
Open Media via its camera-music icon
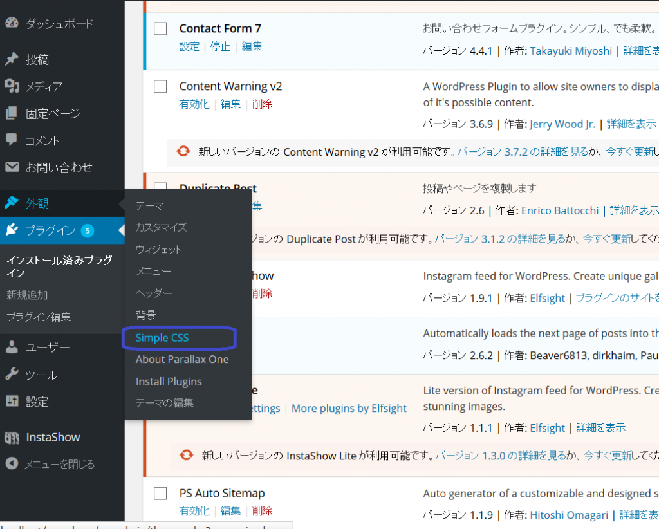[x=12, y=86]
